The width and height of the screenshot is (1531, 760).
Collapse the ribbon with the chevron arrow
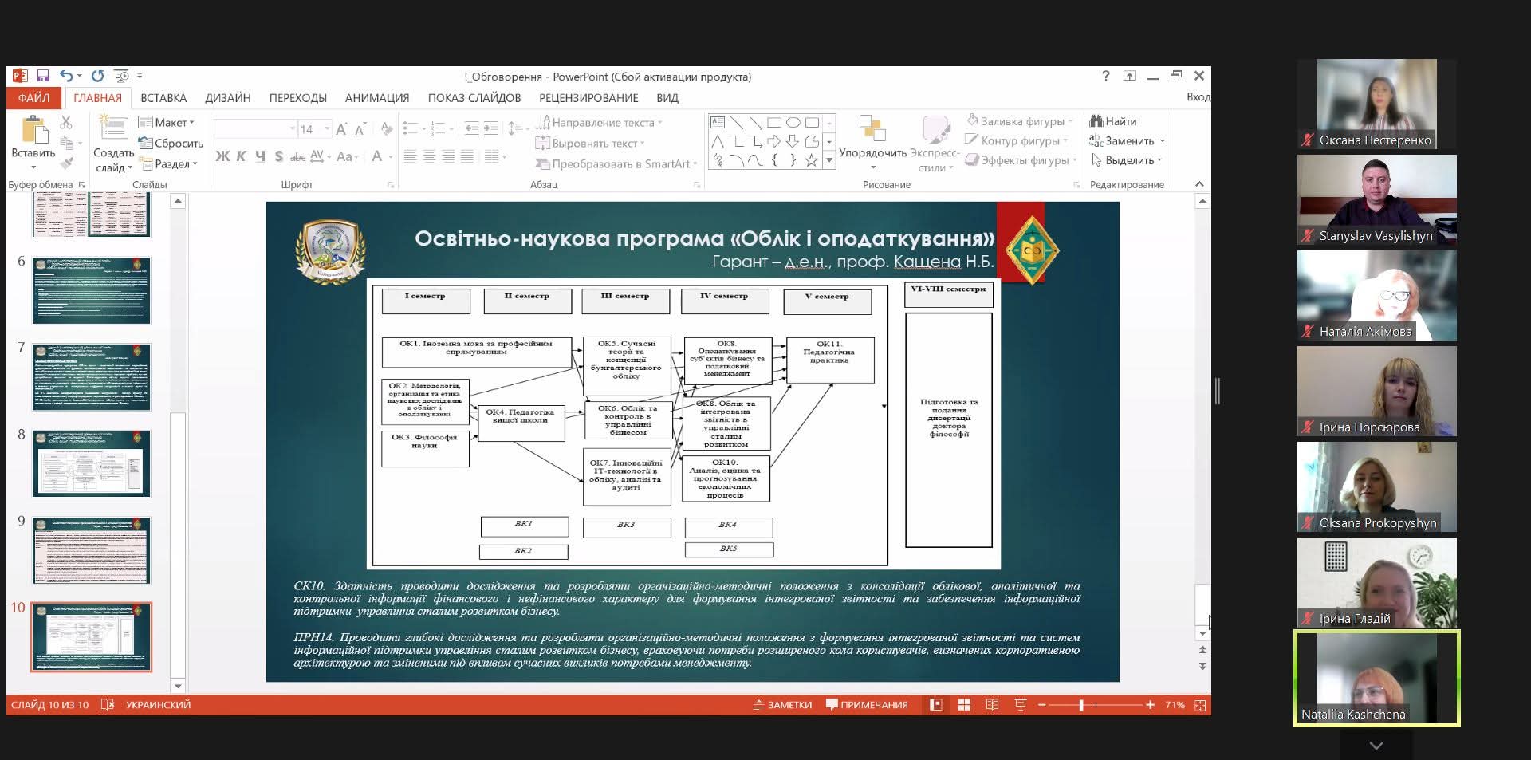point(1199,184)
